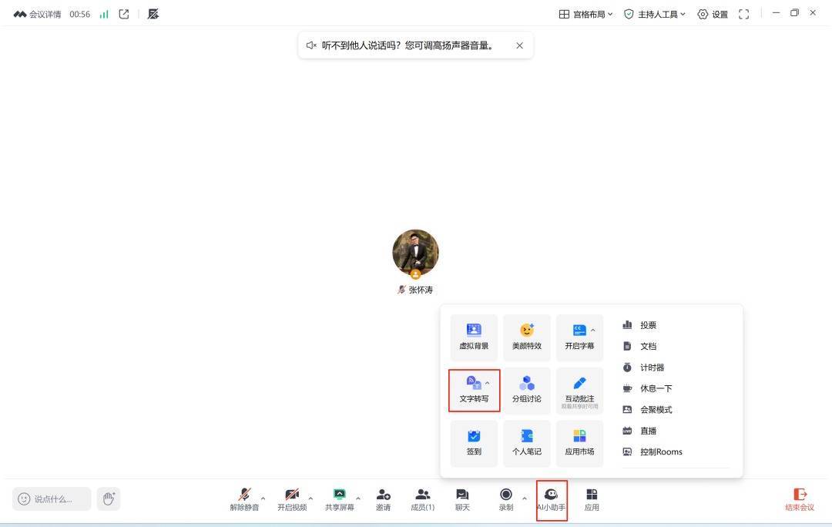Screen dimensions: 832x527
Task: Toggle full screen mode icon
Action: pos(744,15)
